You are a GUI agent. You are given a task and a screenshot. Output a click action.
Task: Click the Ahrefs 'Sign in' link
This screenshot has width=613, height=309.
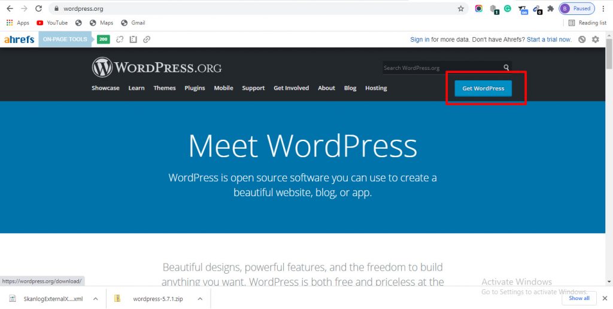(420, 39)
